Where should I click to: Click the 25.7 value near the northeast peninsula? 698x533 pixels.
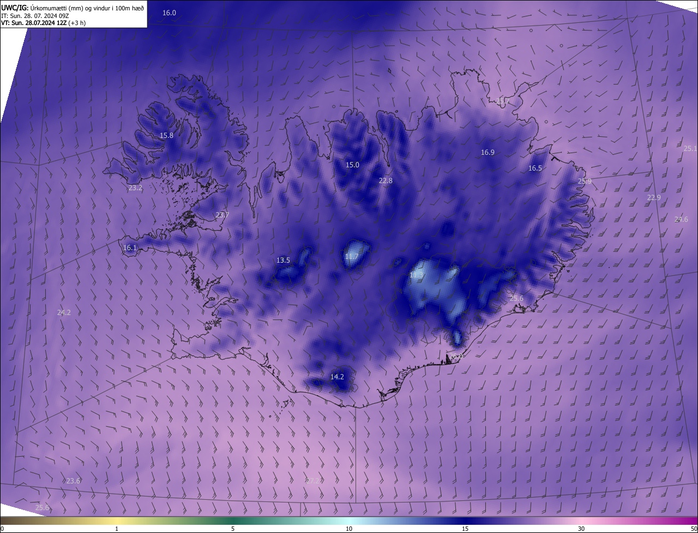pyautogui.click(x=503, y=101)
